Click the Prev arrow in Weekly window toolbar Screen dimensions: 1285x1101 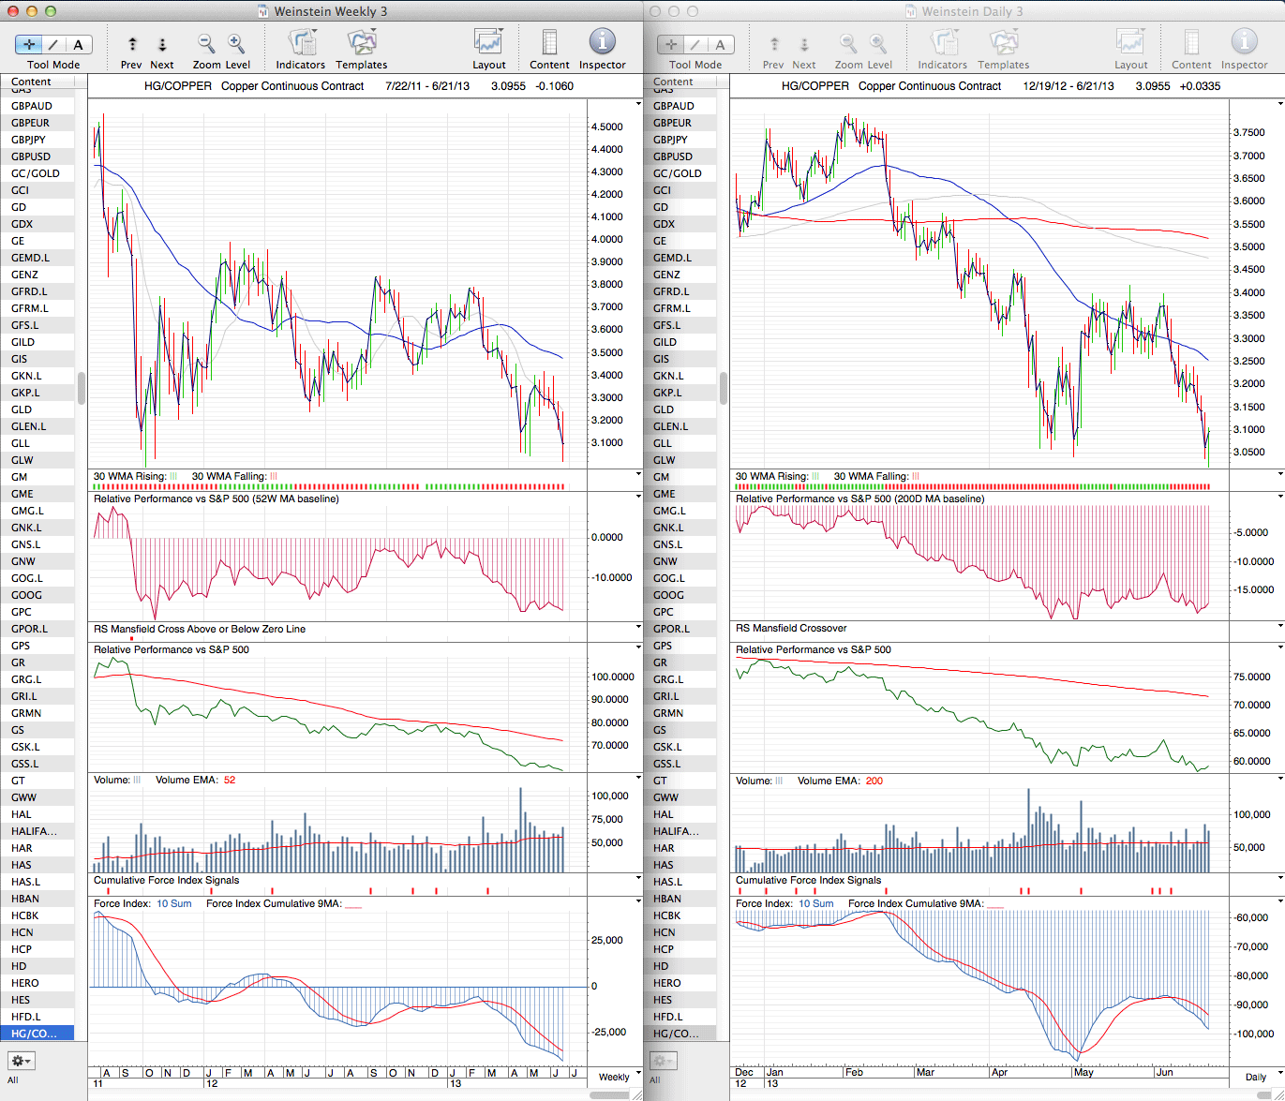click(x=132, y=44)
